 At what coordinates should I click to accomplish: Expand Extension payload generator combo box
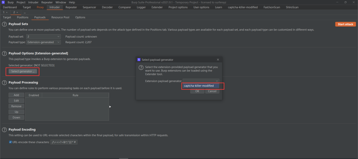coord(201,81)
